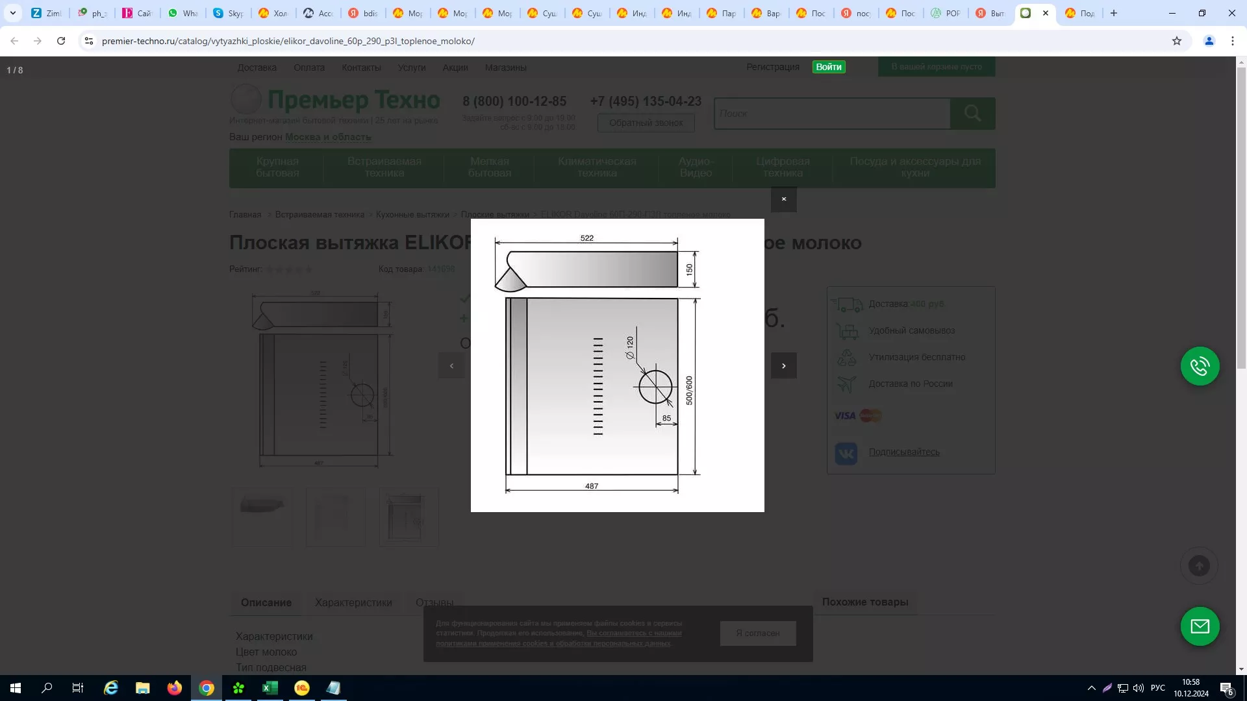Open the Контакты top menu link

(x=361, y=68)
